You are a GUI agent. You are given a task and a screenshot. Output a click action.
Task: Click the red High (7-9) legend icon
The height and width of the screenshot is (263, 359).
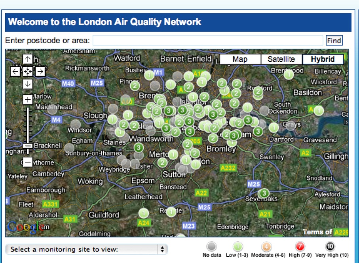pyautogui.click(x=300, y=247)
